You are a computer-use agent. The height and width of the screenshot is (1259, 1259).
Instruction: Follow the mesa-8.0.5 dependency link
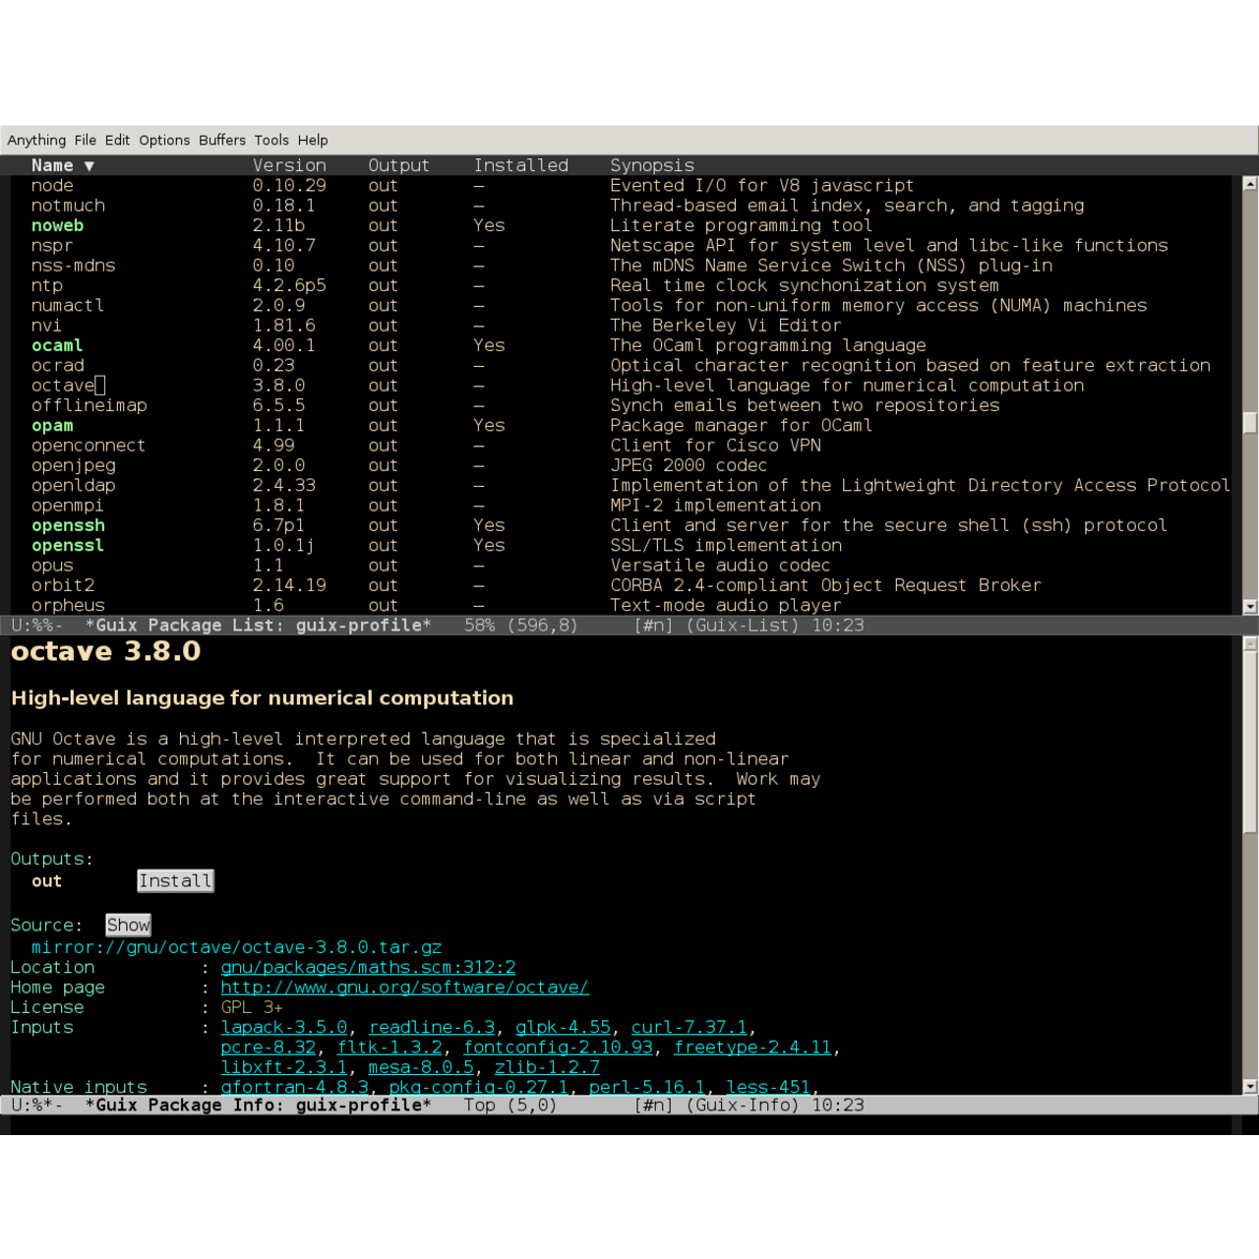click(420, 1067)
